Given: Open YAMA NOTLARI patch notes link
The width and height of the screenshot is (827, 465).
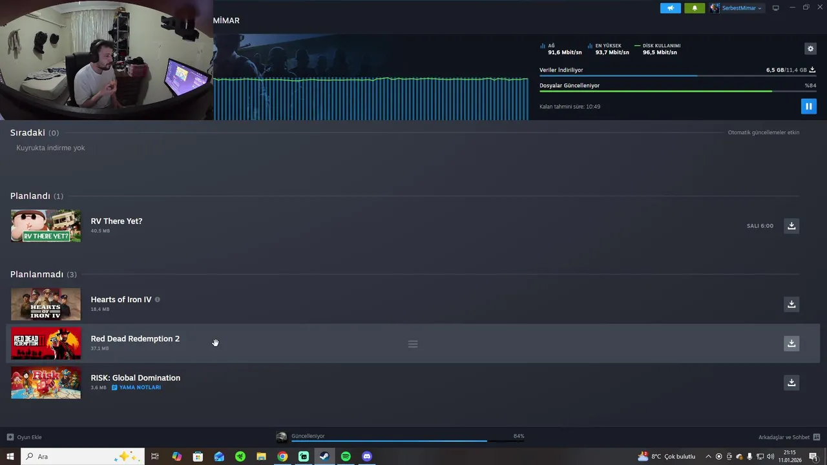Looking at the screenshot, I should [136, 387].
